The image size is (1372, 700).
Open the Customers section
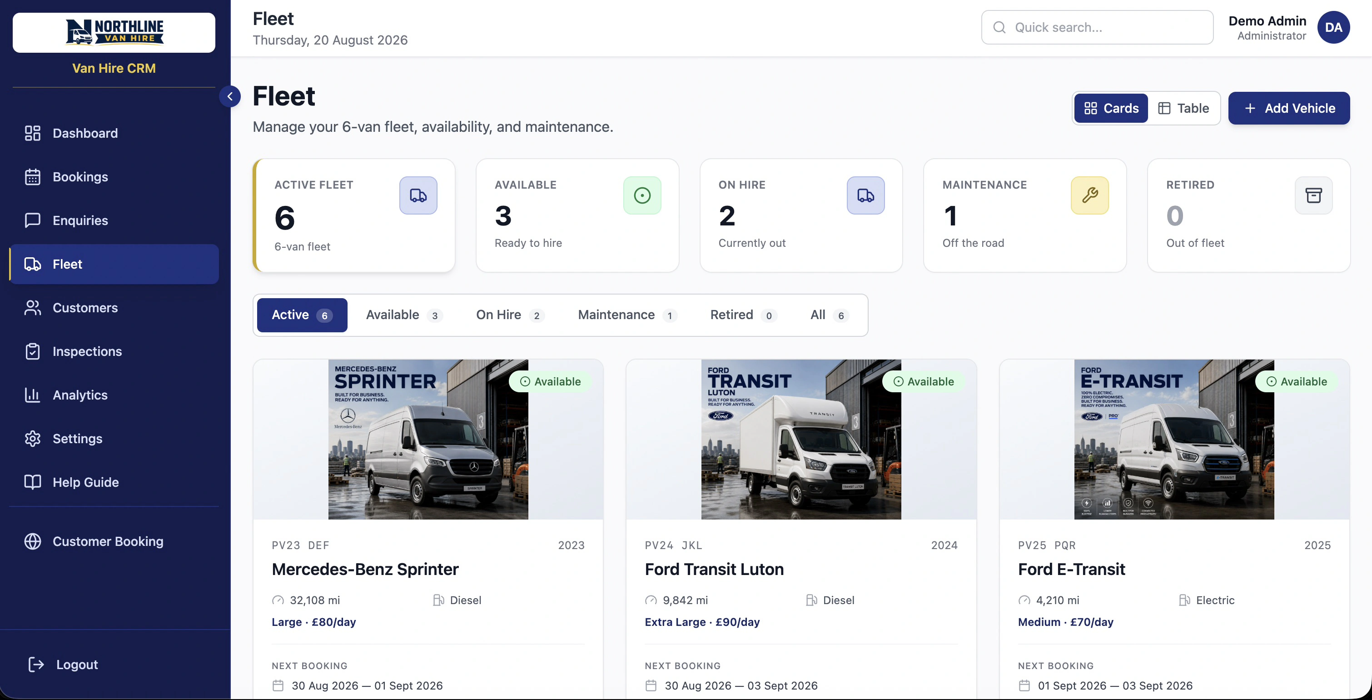pos(114,308)
